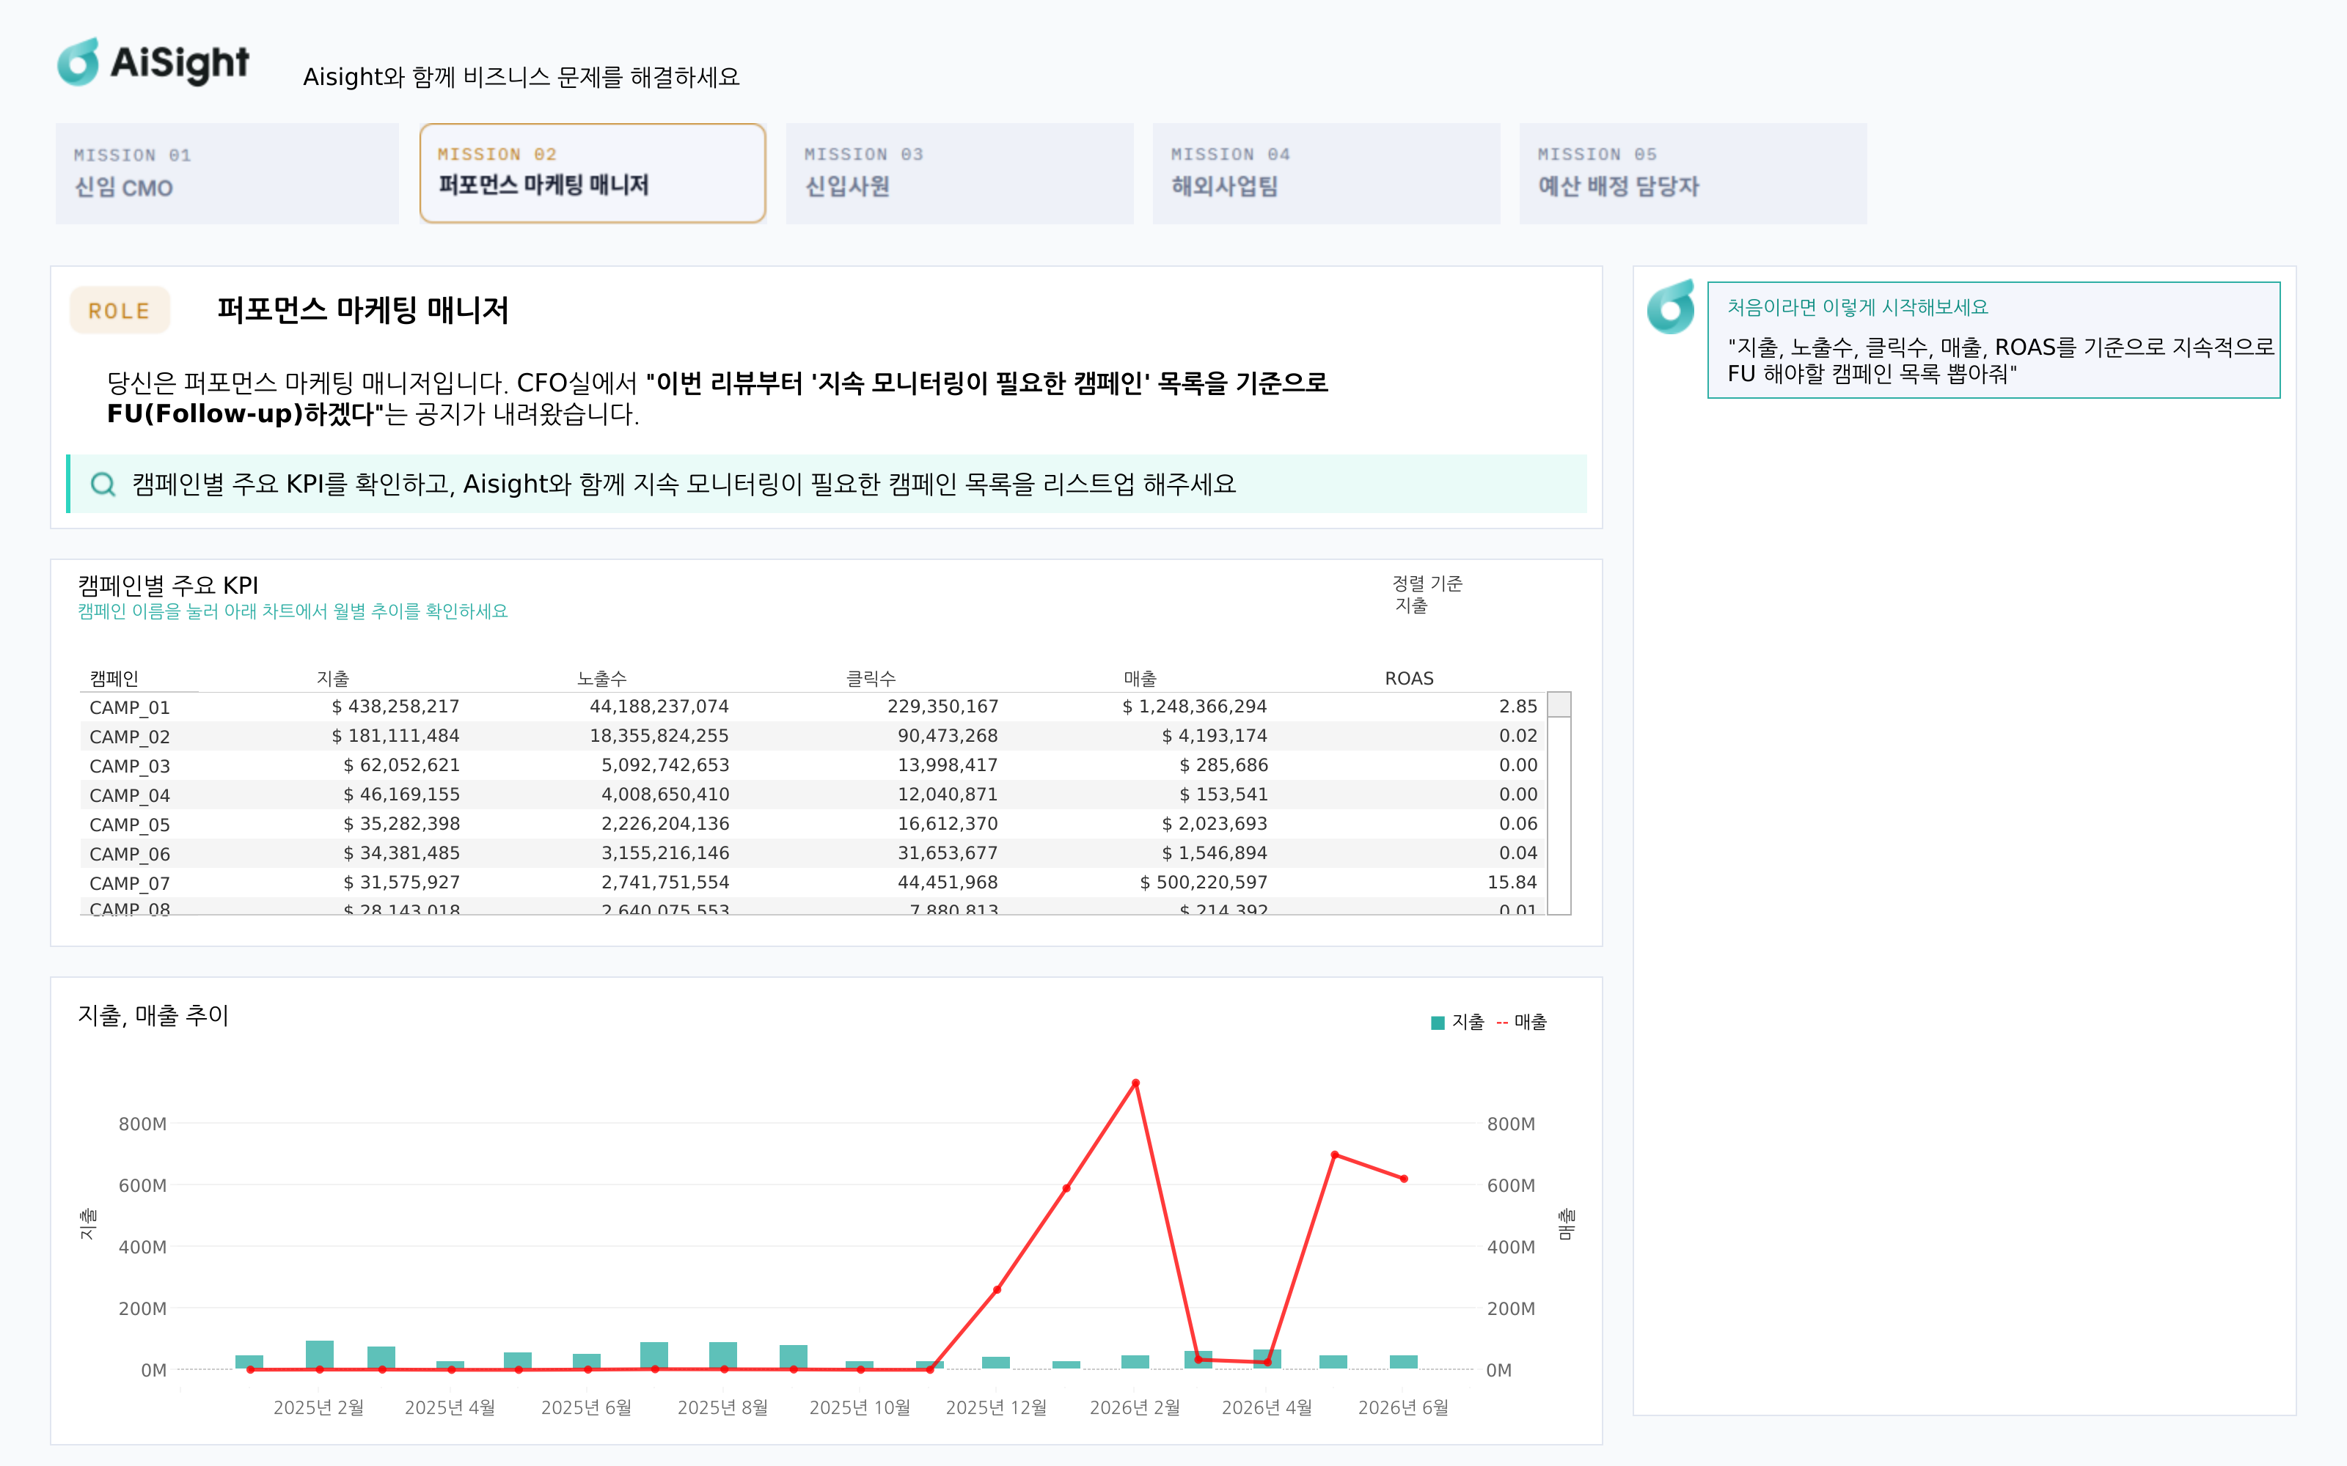Click the ROLE badge label
This screenshot has height=1466, width=2347.
pyautogui.click(x=120, y=312)
